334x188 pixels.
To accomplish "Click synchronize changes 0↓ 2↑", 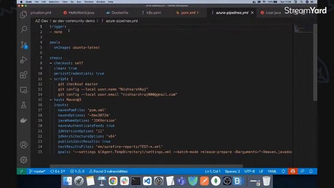I will (x=57, y=171).
